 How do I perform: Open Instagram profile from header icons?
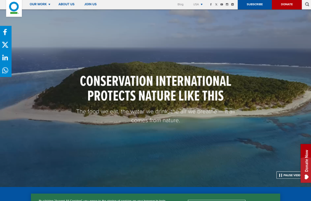(227, 5)
